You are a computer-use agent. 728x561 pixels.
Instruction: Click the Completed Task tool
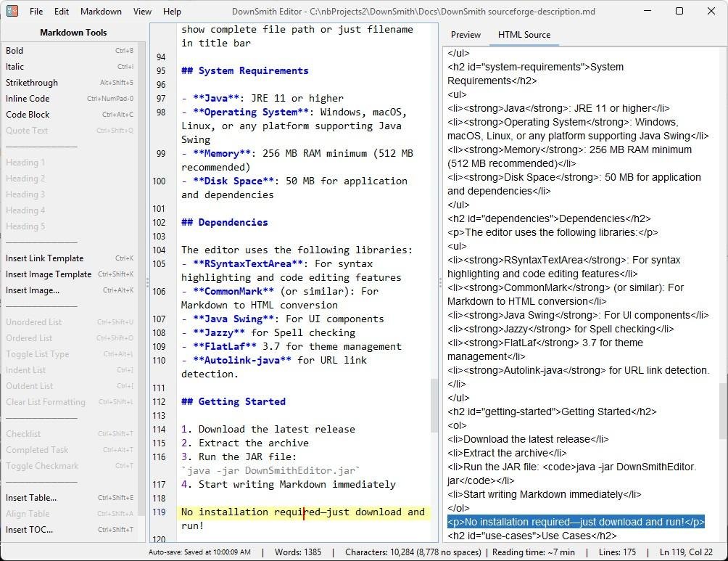70,449
